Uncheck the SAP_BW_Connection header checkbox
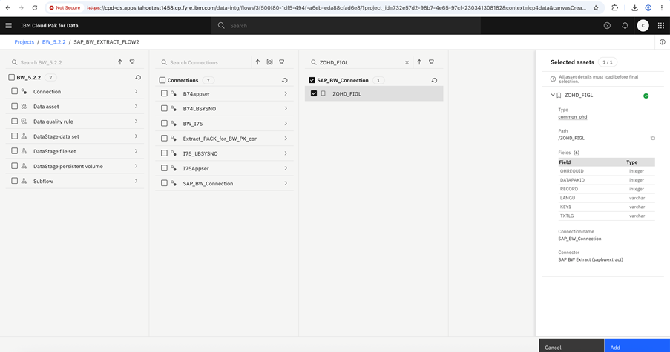 [312, 80]
